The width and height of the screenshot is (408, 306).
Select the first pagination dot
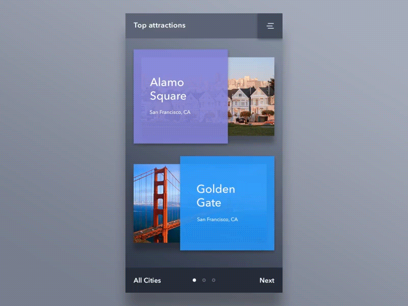(194, 280)
